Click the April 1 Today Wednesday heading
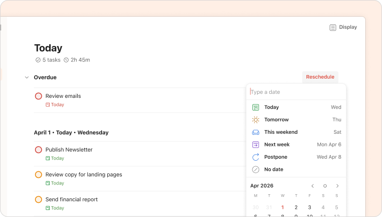382x217 pixels. click(x=71, y=133)
